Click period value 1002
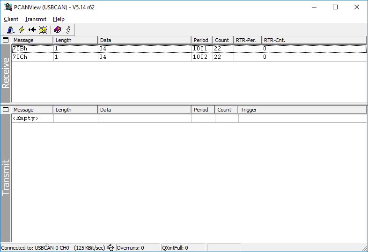Screen dimensions: 368x252 click(x=200, y=57)
